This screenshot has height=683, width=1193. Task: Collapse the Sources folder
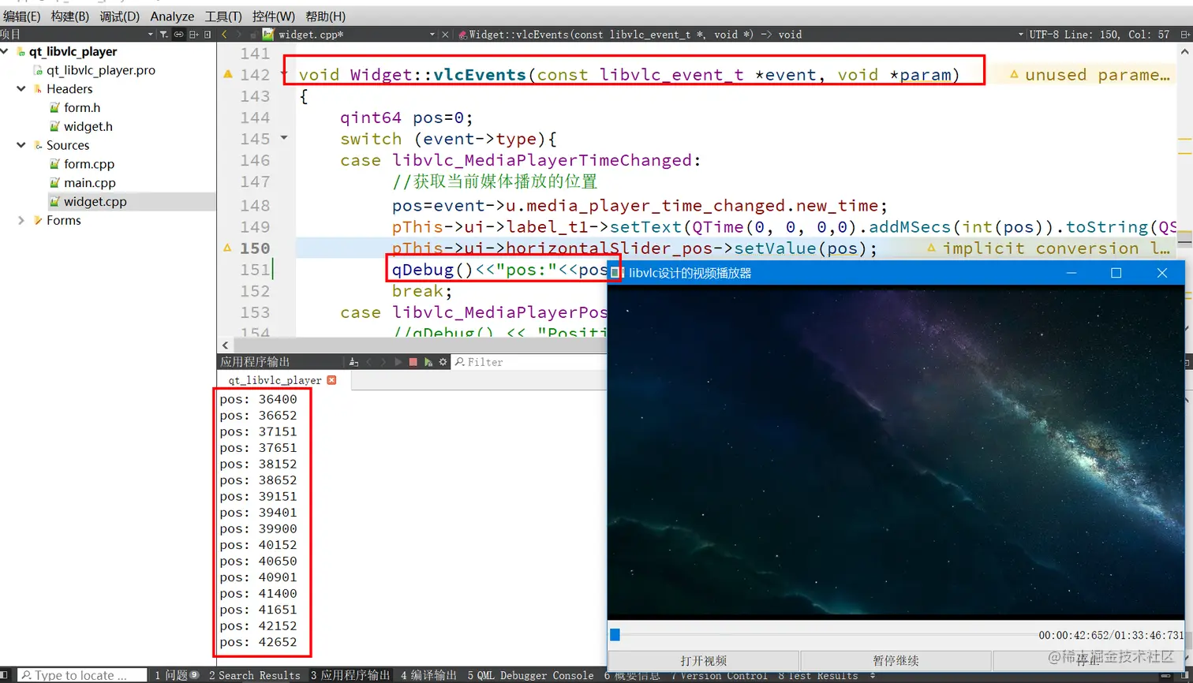pyautogui.click(x=21, y=145)
